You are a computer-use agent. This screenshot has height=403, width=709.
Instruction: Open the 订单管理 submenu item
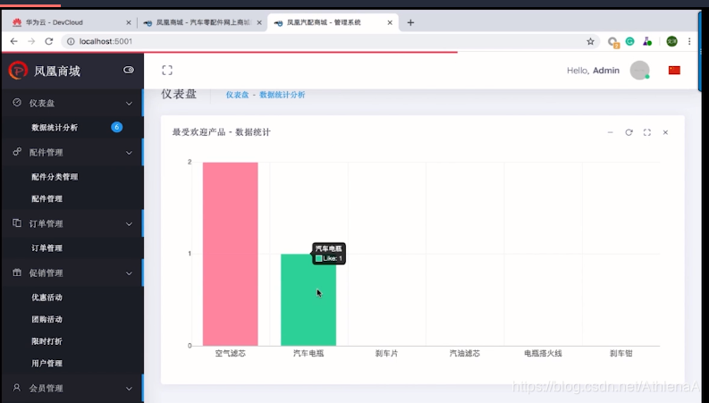pos(47,248)
